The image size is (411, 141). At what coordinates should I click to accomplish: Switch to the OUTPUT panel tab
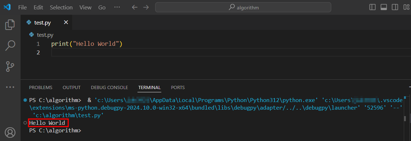point(71,88)
